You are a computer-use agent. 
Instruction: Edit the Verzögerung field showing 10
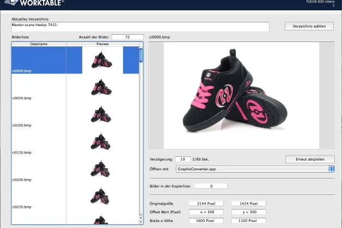[x=182, y=159]
